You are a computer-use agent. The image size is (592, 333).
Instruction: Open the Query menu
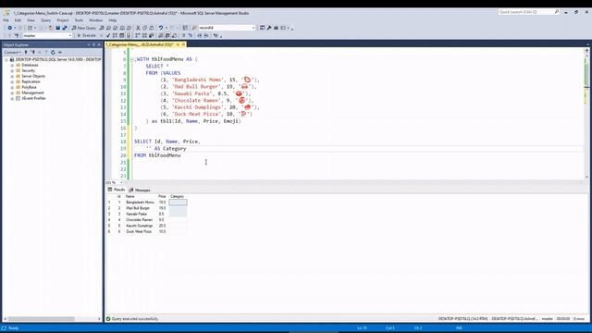pyautogui.click(x=45, y=20)
